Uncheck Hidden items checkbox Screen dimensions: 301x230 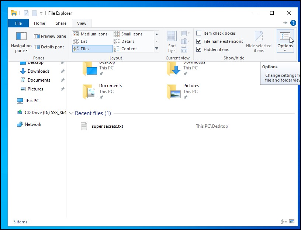tap(199, 49)
